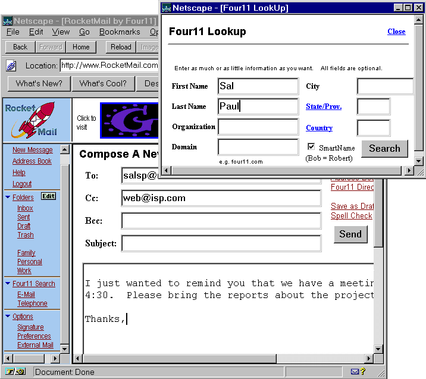Open the Address Book sidebar link
426x379 pixels.
[x=32, y=161]
